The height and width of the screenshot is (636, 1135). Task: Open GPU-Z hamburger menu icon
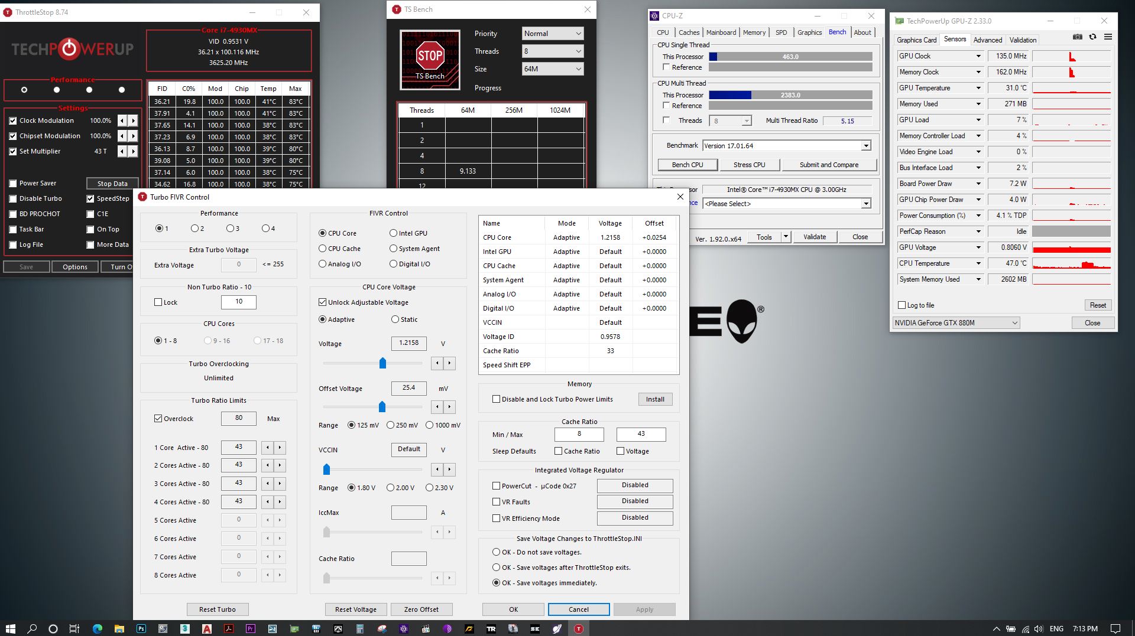[x=1108, y=37]
